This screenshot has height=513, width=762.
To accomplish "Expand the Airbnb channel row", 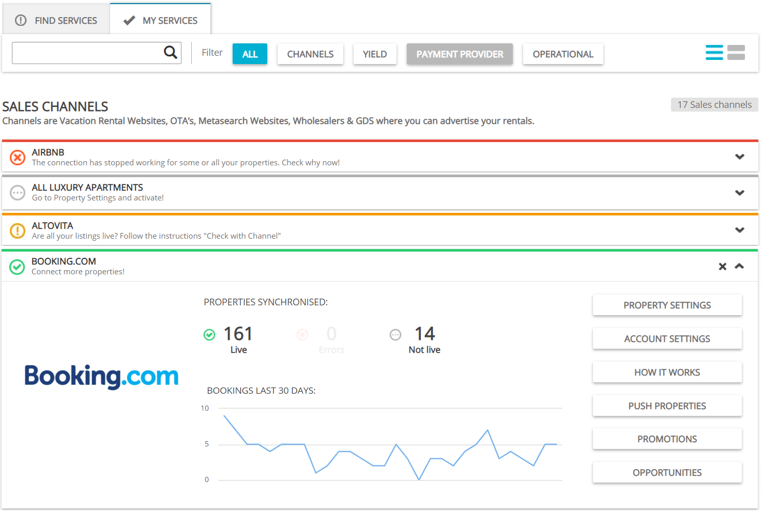I will (x=740, y=157).
